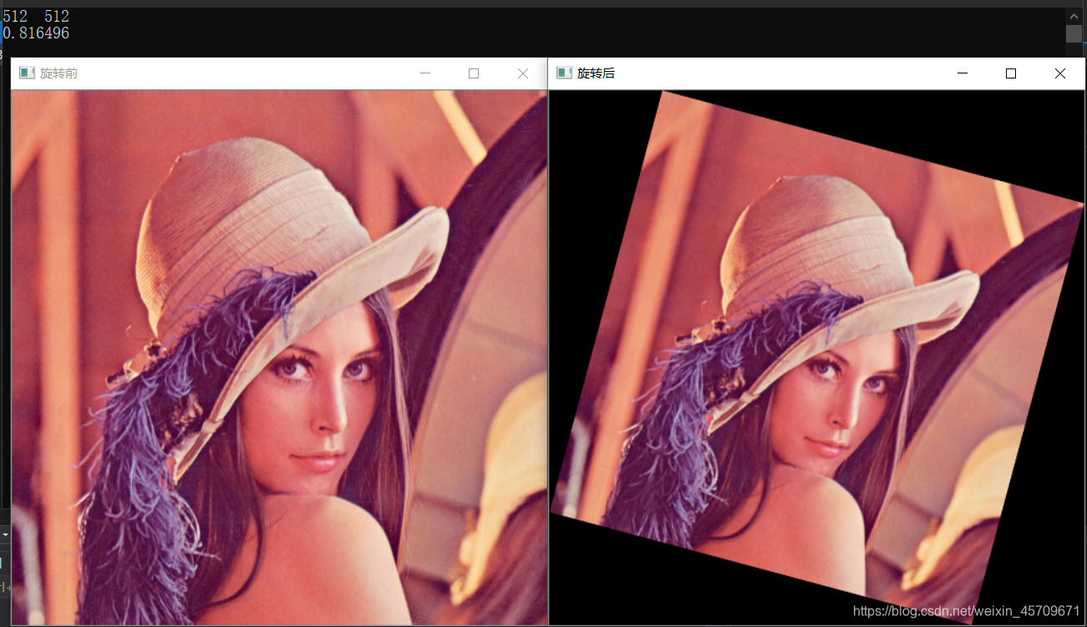
Task: Click the console scrollbar thumb
Action: click(x=1074, y=33)
